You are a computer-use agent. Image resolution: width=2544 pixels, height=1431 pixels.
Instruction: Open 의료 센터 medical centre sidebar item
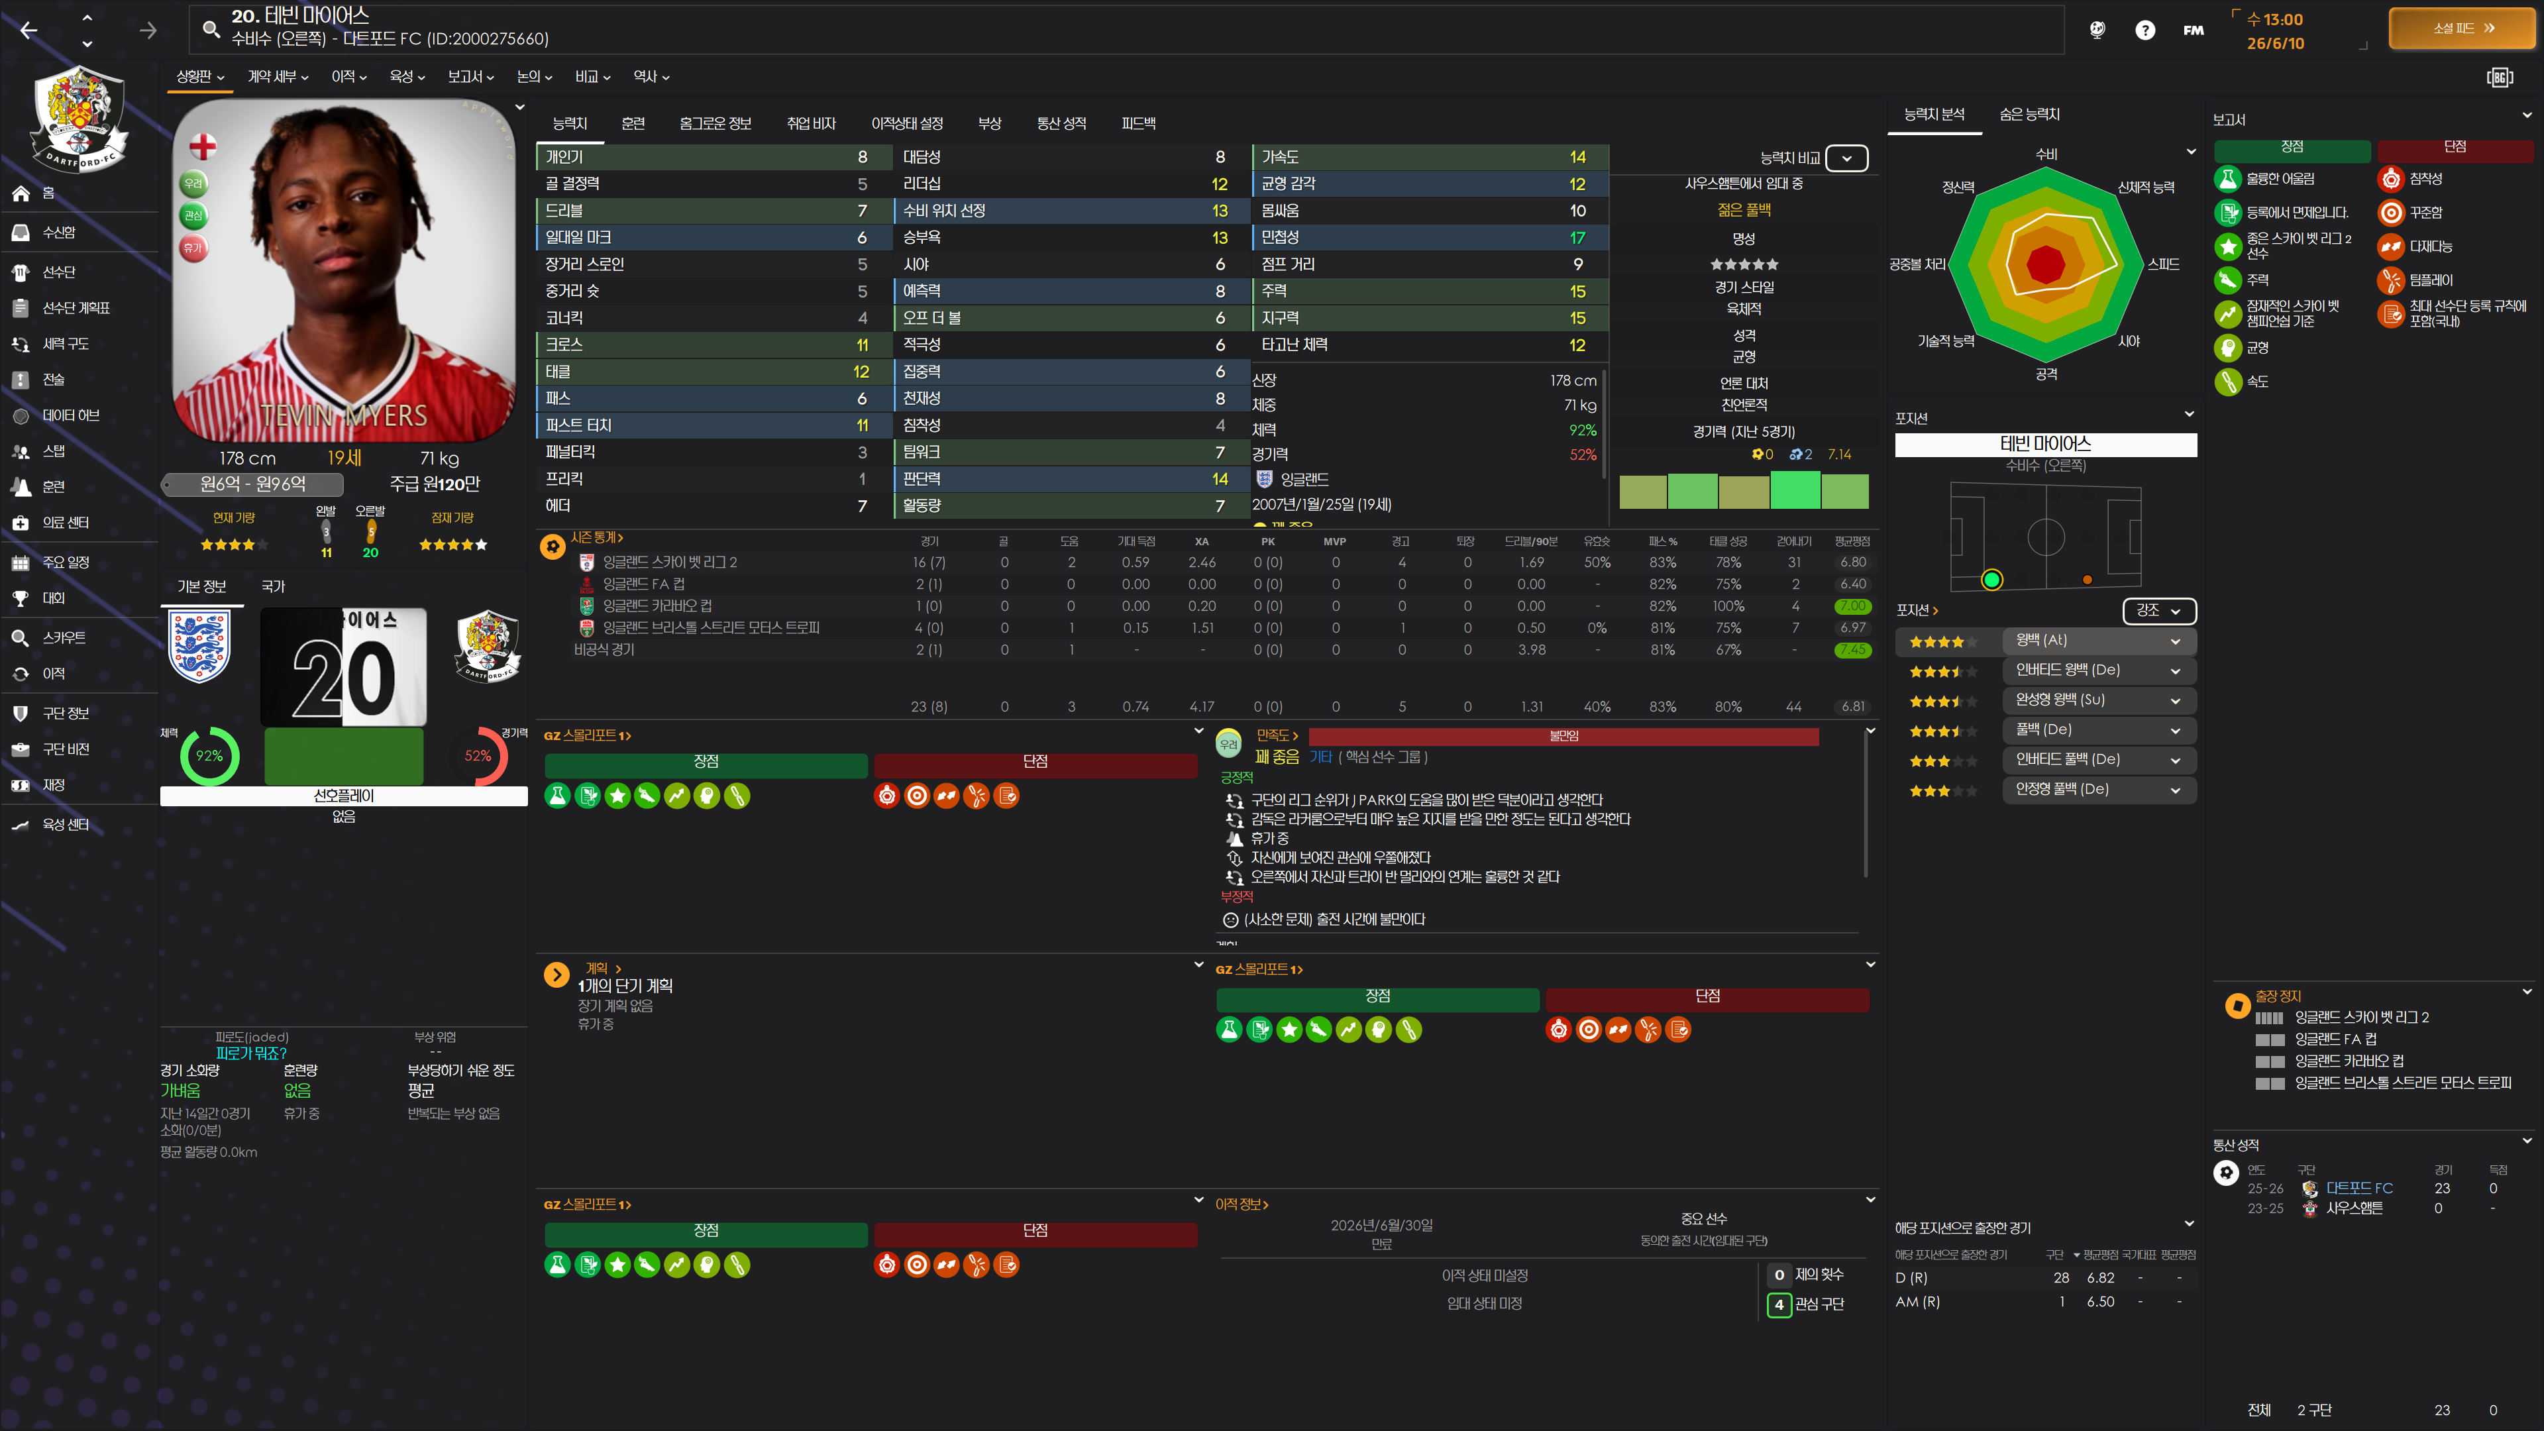pyautogui.click(x=65, y=523)
